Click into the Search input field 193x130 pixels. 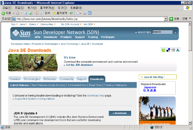point(162,32)
